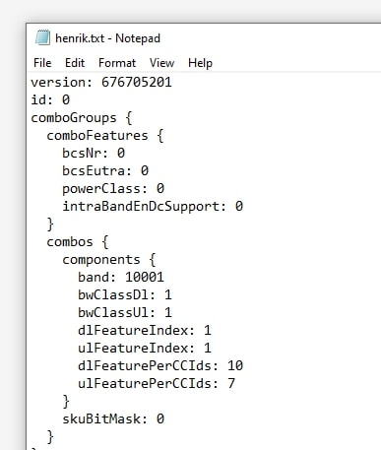381x450 pixels.
Task: Open the Help menu
Action: click(x=200, y=63)
